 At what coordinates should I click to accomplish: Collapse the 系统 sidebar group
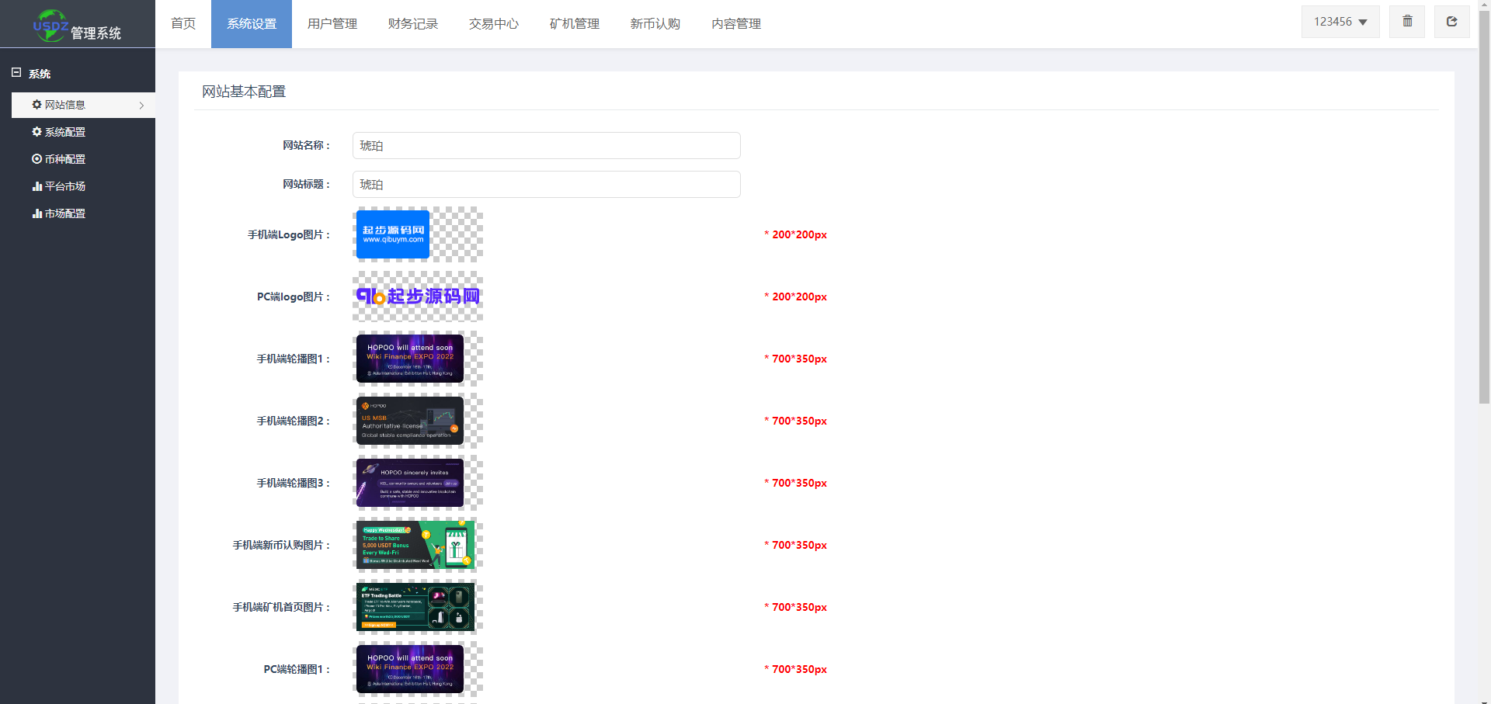pyautogui.click(x=16, y=73)
